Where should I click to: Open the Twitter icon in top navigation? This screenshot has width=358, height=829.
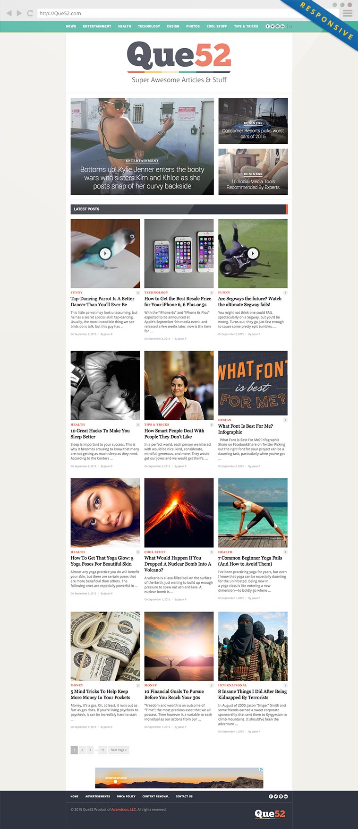point(273,26)
